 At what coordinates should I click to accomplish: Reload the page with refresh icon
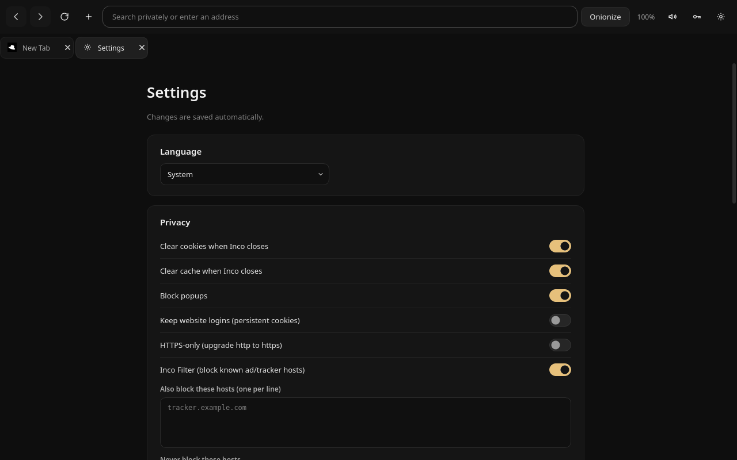tap(64, 17)
